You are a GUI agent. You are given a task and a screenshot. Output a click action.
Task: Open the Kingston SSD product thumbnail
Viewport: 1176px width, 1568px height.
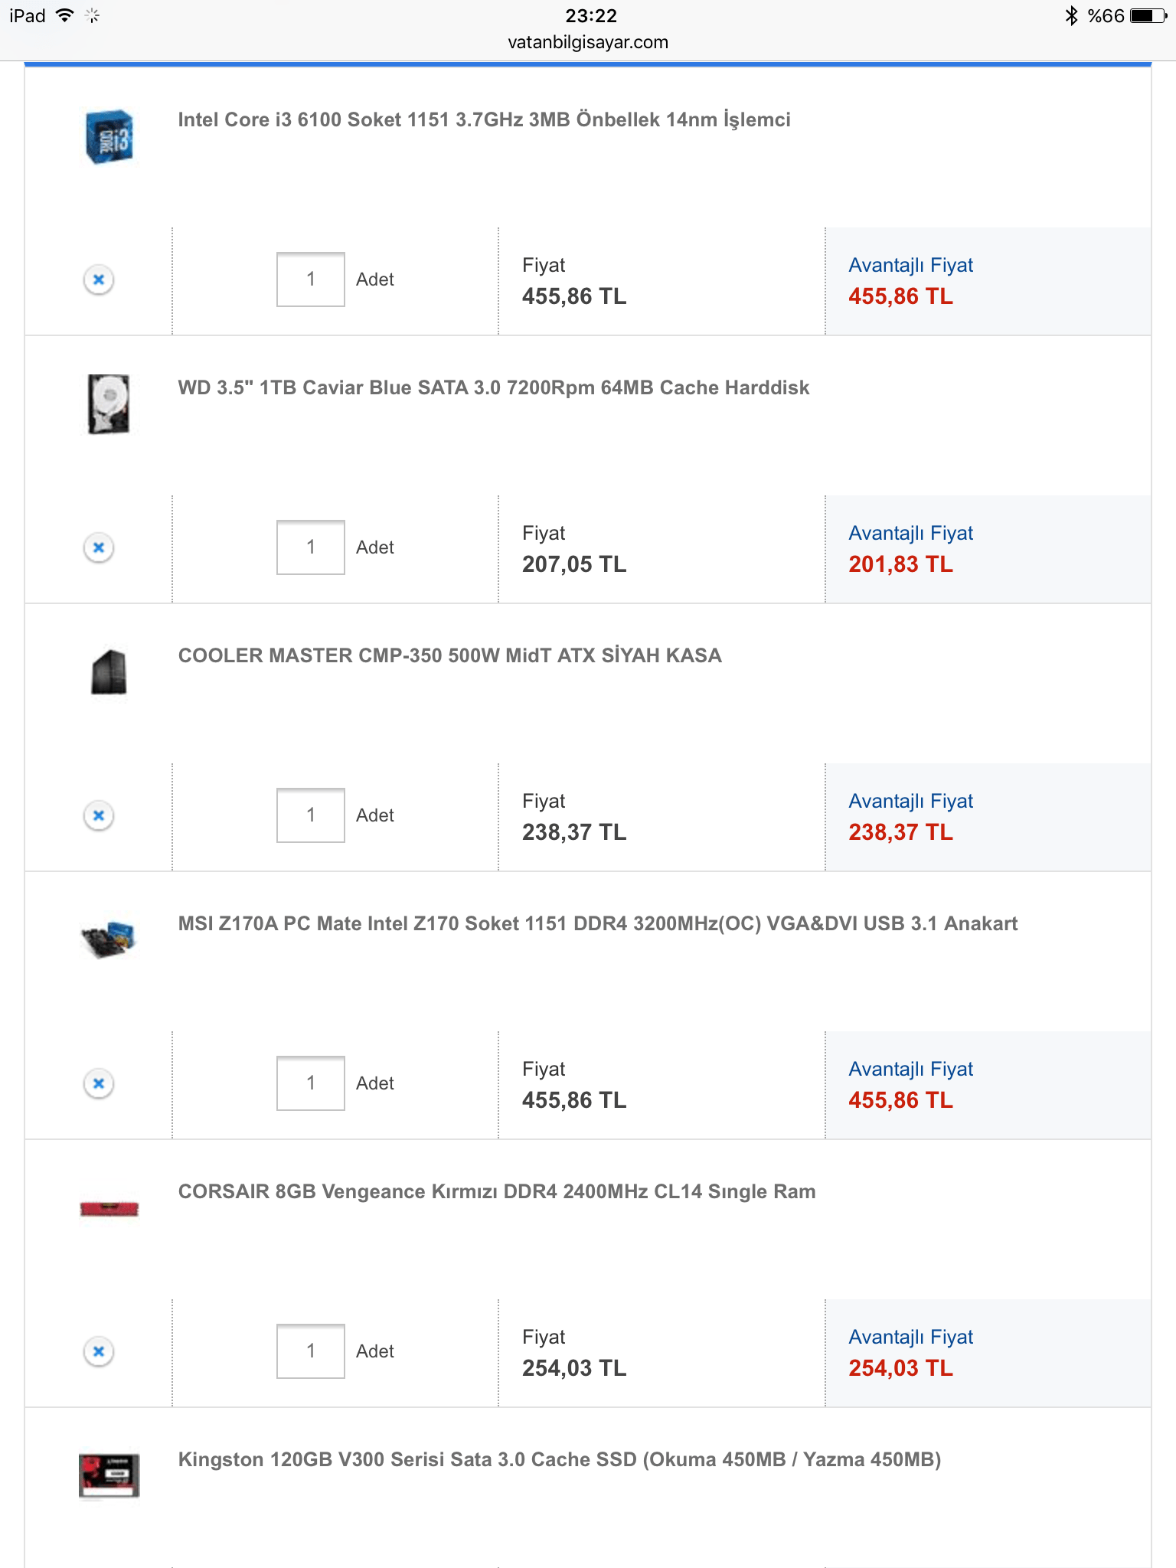(109, 1475)
